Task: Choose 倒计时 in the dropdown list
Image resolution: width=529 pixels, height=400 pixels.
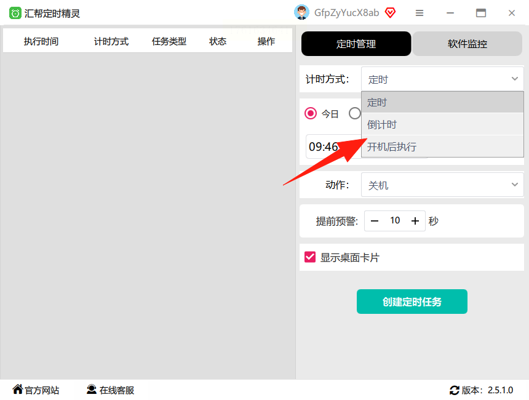Action: point(442,124)
